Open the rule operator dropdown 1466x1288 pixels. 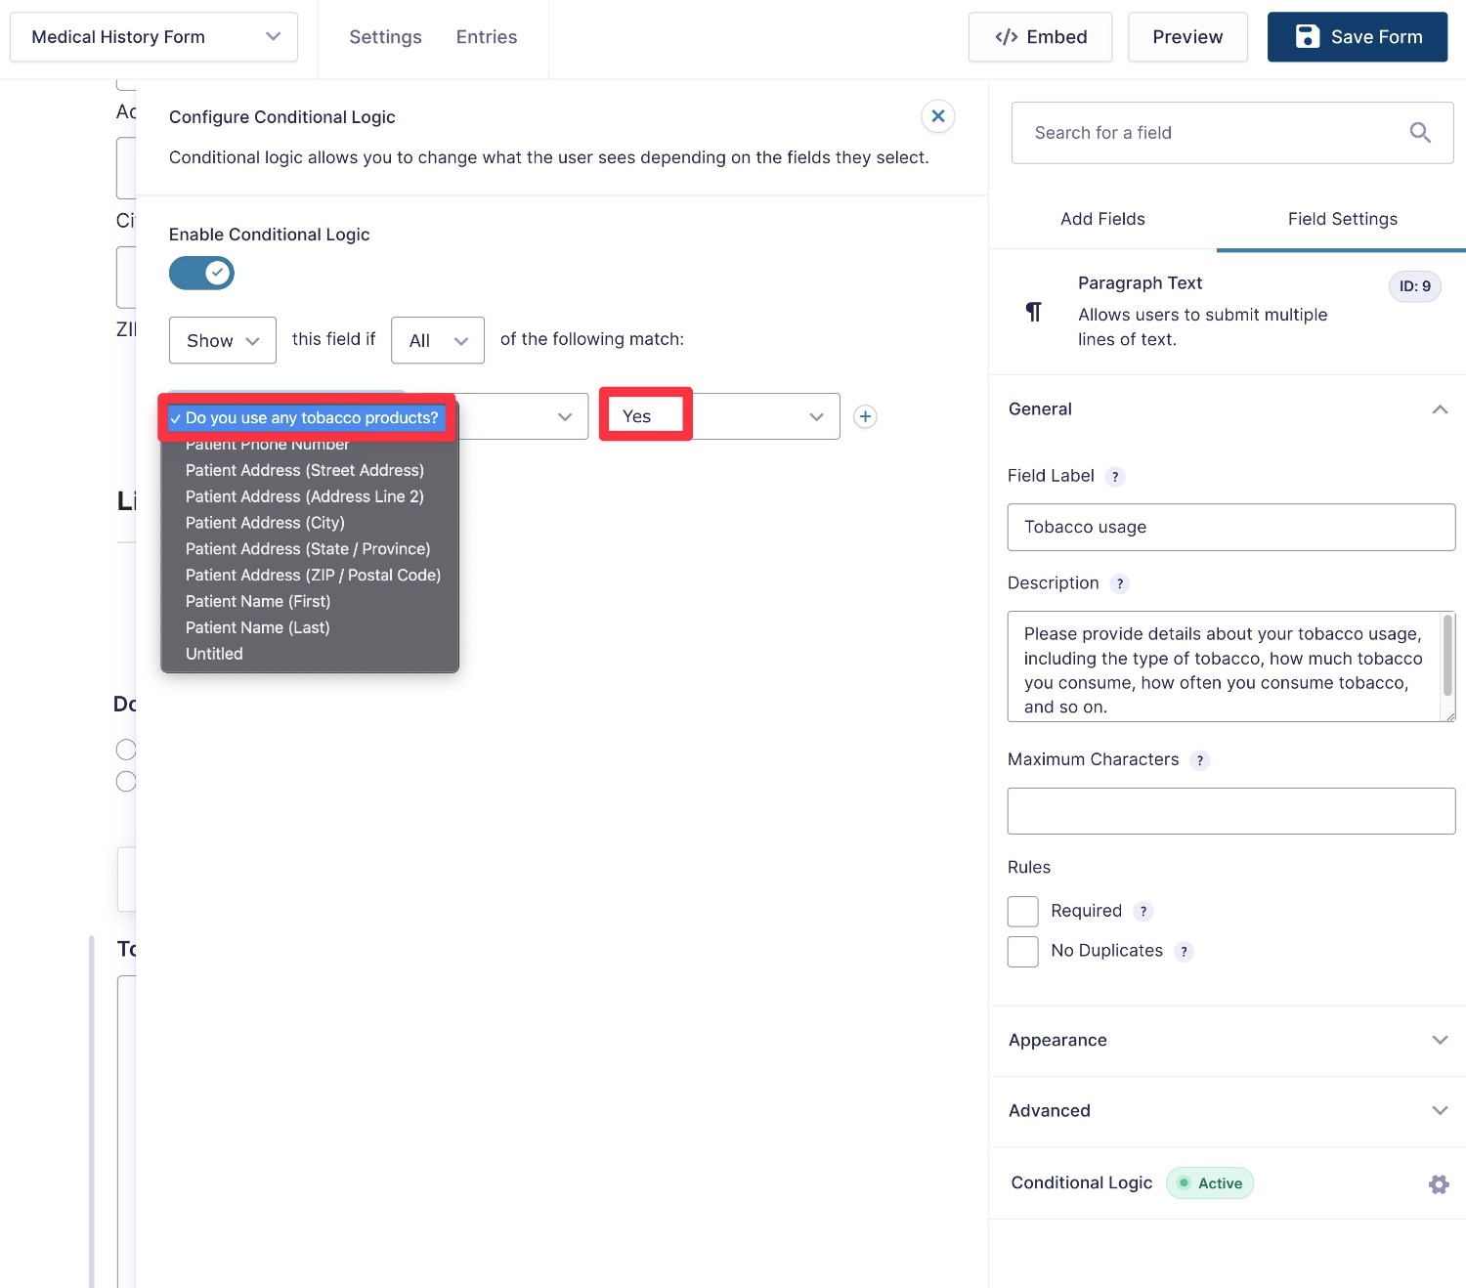[x=523, y=416]
